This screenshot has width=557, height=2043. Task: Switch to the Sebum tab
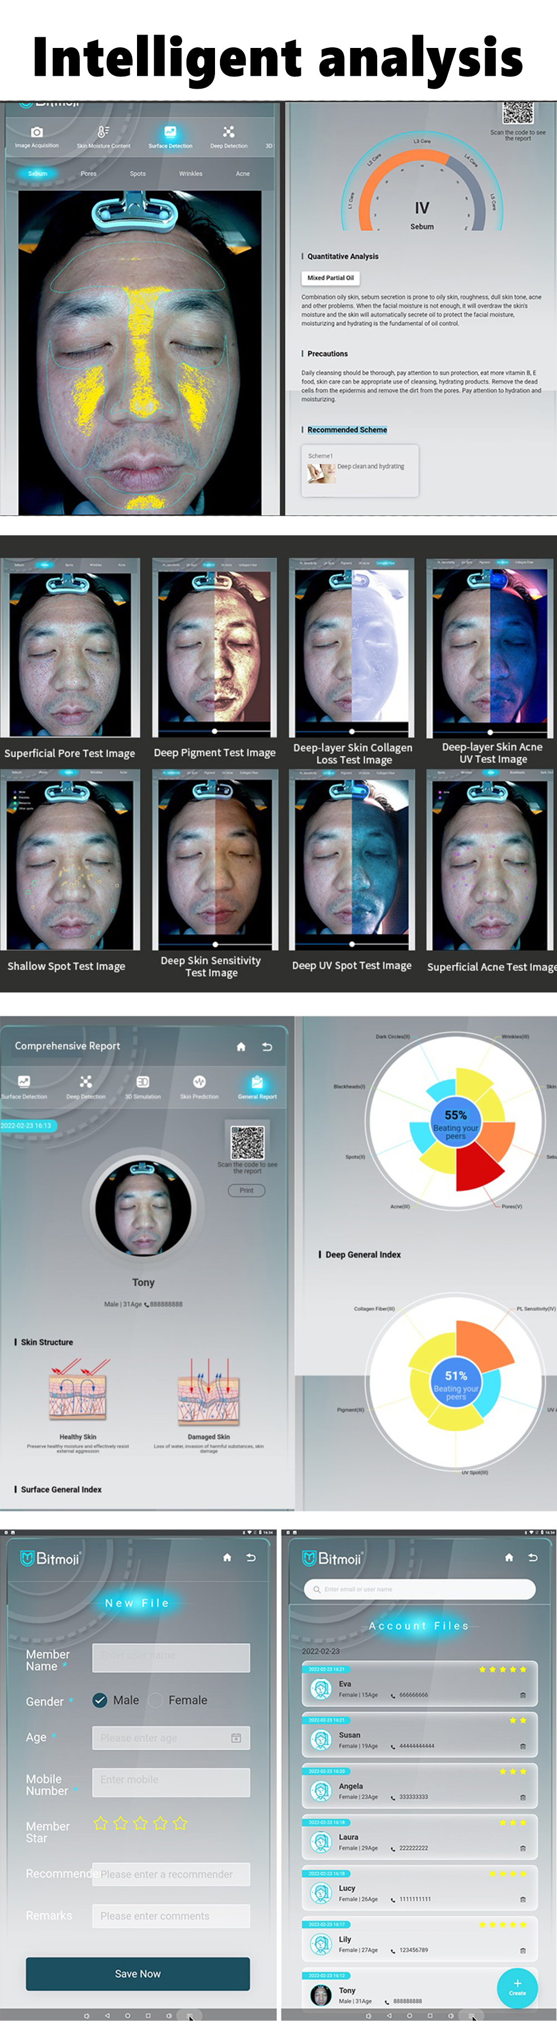pyautogui.click(x=37, y=173)
